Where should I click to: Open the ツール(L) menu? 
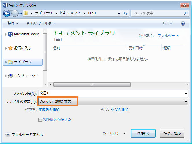tap(114, 133)
